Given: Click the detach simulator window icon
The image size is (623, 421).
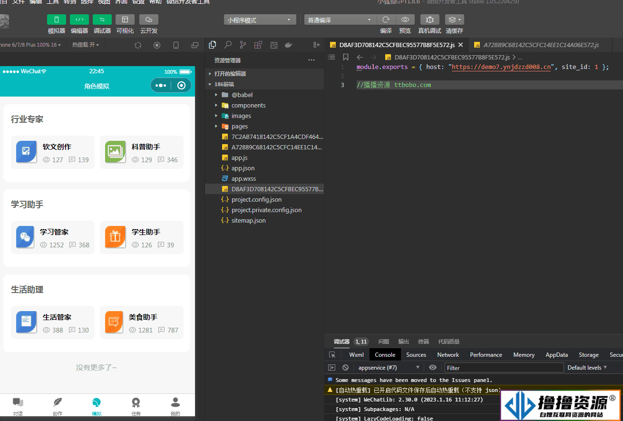Looking at the screenshot, I should pyautogui.click(x=195, y=45).
